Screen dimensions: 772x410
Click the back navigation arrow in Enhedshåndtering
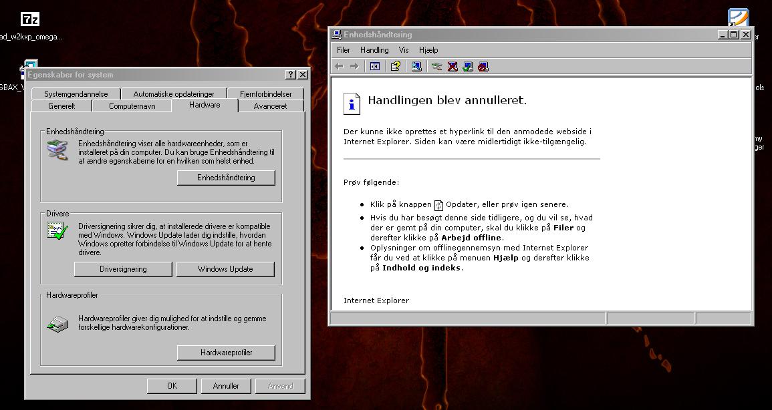click(x=339, y=66)
